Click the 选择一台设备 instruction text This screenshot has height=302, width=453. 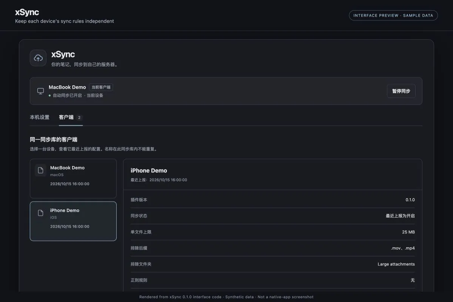[x=94, y=149]
